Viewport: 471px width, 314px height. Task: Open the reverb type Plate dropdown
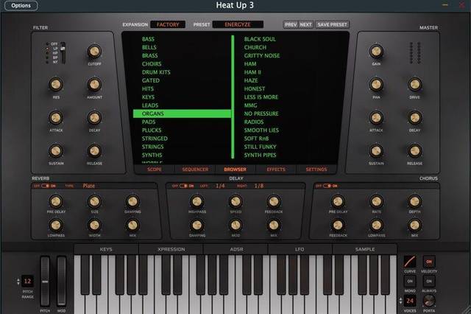tap(89, 186)
